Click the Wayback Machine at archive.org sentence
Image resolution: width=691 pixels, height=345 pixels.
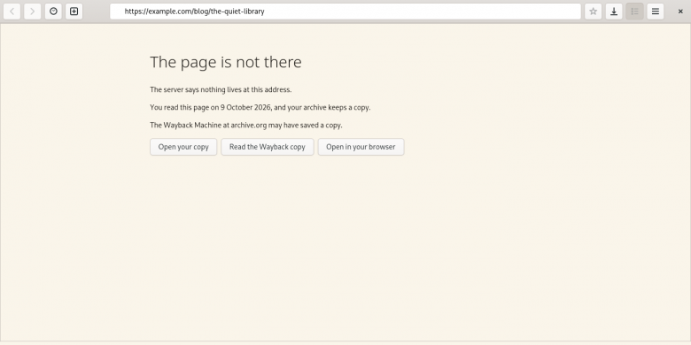pos(246,125)
